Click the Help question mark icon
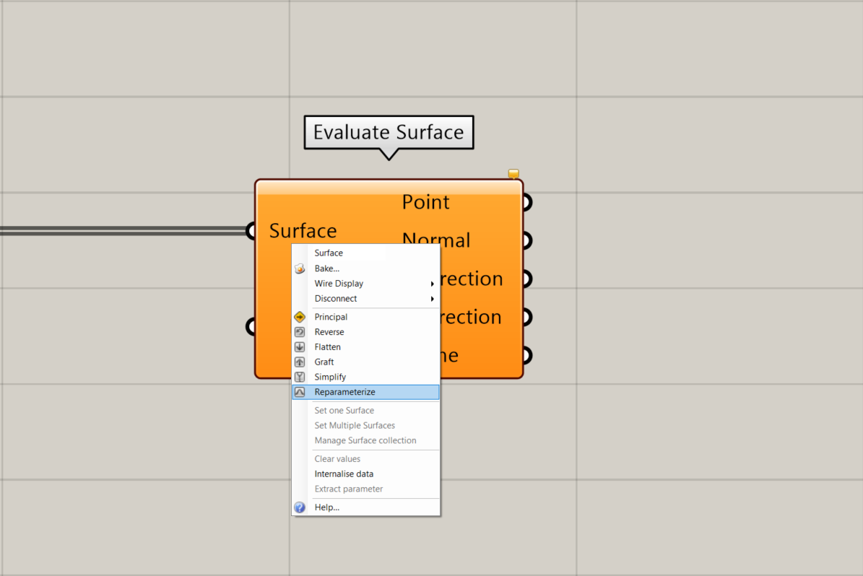The image size is (863, 576). click(x=300, y=507)
